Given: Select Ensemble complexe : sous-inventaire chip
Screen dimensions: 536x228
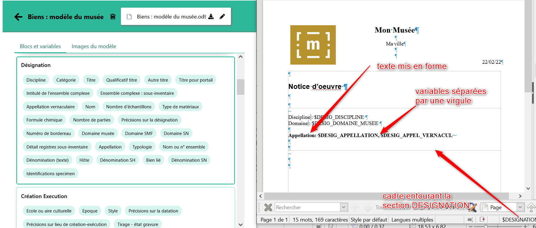Looking at the screenshot, I should pos(137,93).
